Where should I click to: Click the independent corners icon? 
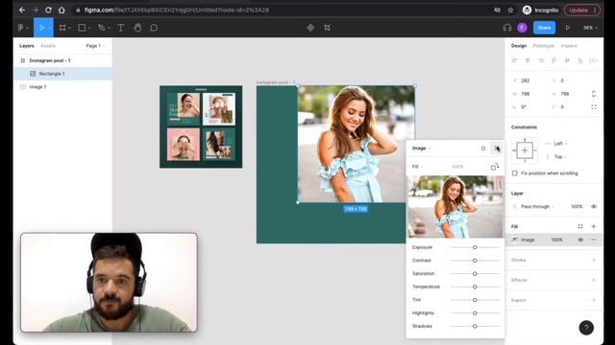click(x=594, y=106)
